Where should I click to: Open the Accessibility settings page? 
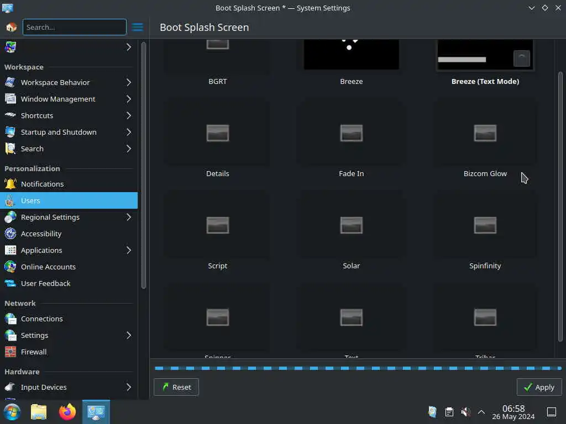(x=69, y=234)
